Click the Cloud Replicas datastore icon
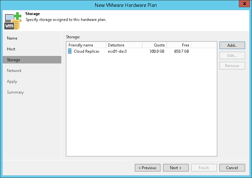This screenshot has width=252, height=178. (70, 51)
